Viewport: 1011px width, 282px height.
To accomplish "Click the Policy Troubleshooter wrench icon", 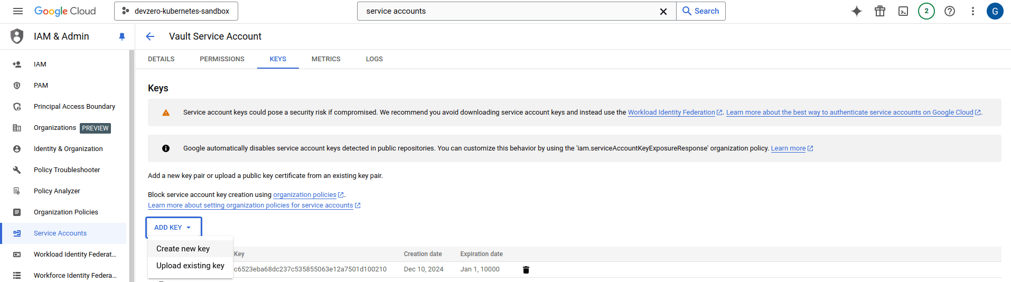I will pos(17,170).
